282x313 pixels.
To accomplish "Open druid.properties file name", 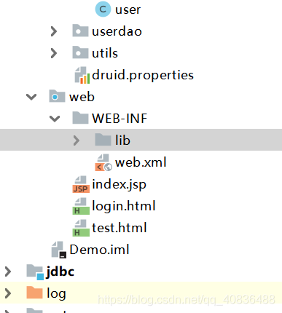I will point(143,76).
